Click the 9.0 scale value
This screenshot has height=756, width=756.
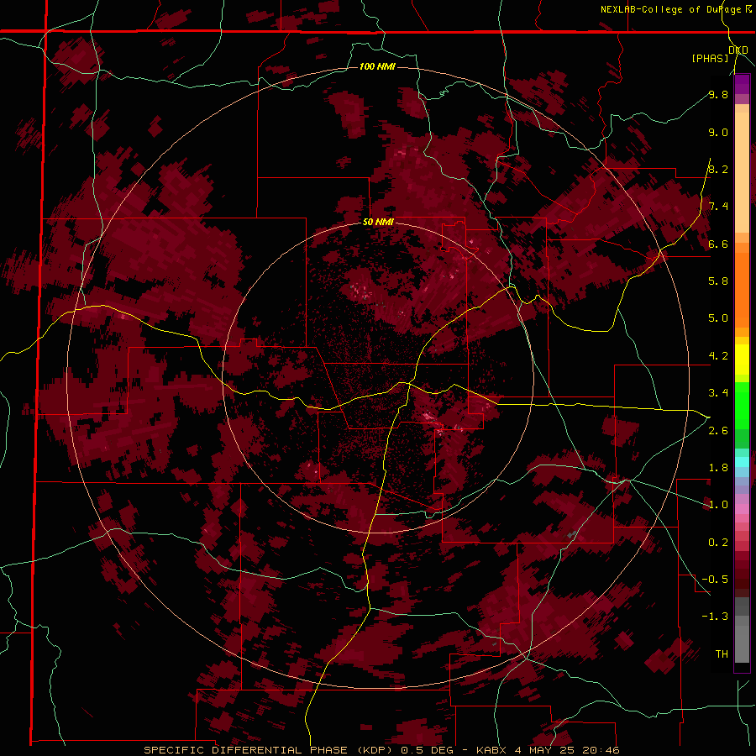point(718,132)
